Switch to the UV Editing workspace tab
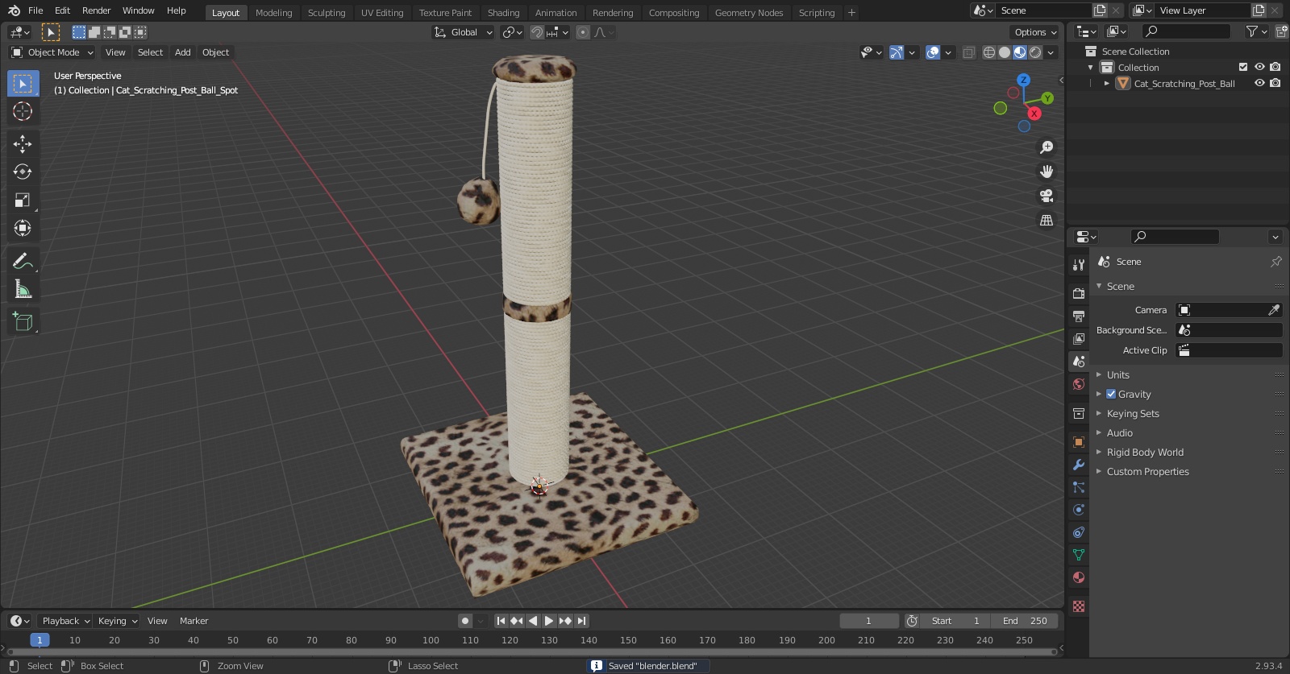Image resolution: width=1290 pixels, height=674 pixels. (382, 13)
